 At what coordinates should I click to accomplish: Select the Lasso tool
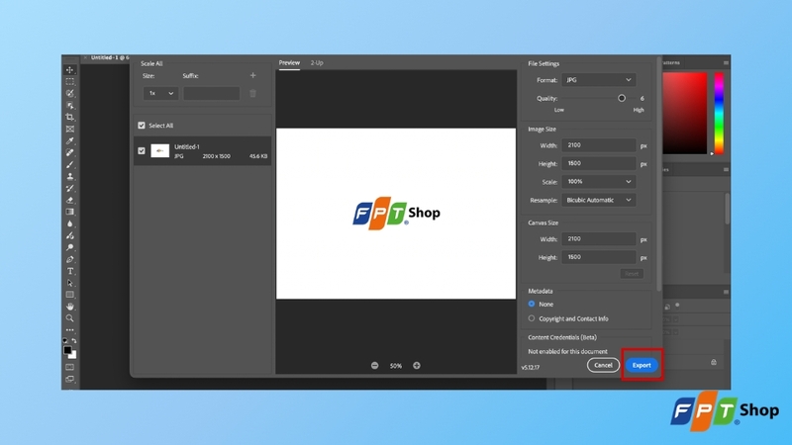coord(69,93)
